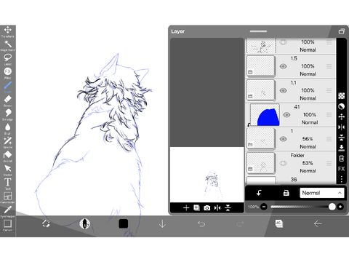Select folder 1.5 thumbnail
This screenshot has width=349, height=262.
tap(261, 66)
